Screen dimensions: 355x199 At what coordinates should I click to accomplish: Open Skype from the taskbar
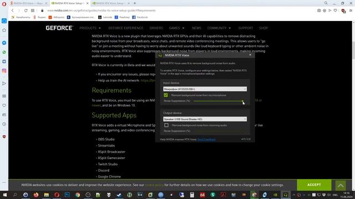213,195
